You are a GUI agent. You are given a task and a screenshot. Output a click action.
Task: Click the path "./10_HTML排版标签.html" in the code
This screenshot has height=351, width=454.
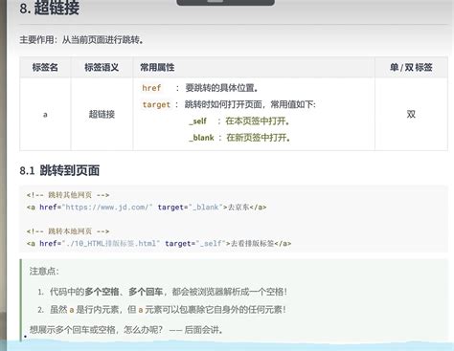point(111,244)
